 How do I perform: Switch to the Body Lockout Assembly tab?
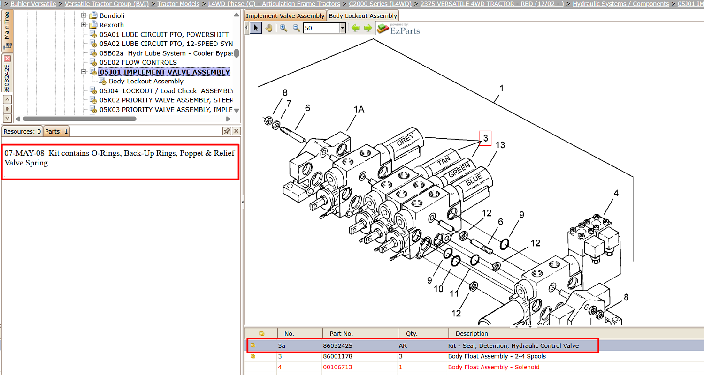[x=363, y=15]
